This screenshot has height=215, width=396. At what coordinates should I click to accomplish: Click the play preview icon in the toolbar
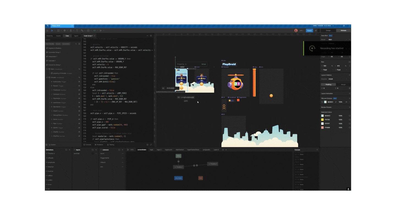click(101, 31)
